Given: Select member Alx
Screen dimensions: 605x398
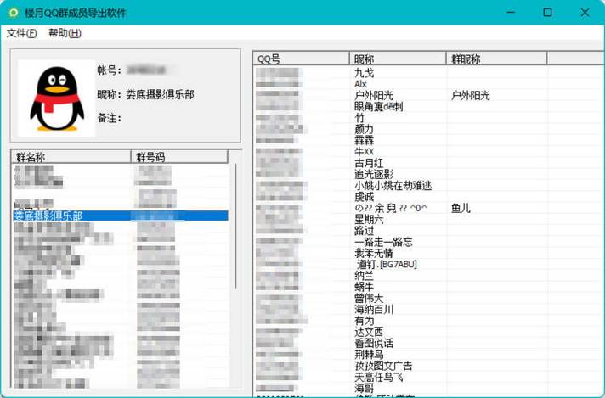Looking at the screenshot, I should coord(360,84).
